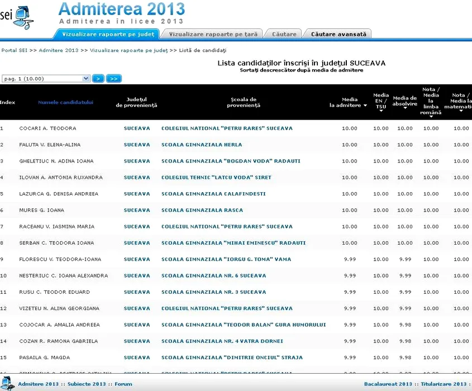This screenshot has width=472, height=391.
Task: Open the Căutare tab
Action: (284, 34)
